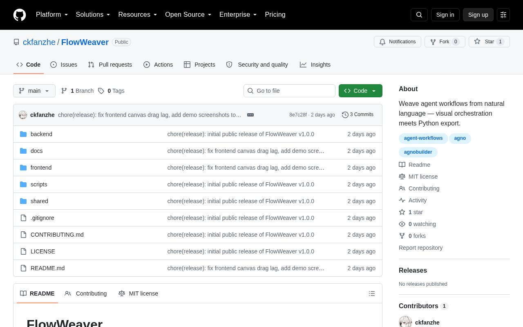Open the 3 Commits history link
The width and height of the screenshot is (523, 327).
[x=358, y=114]
